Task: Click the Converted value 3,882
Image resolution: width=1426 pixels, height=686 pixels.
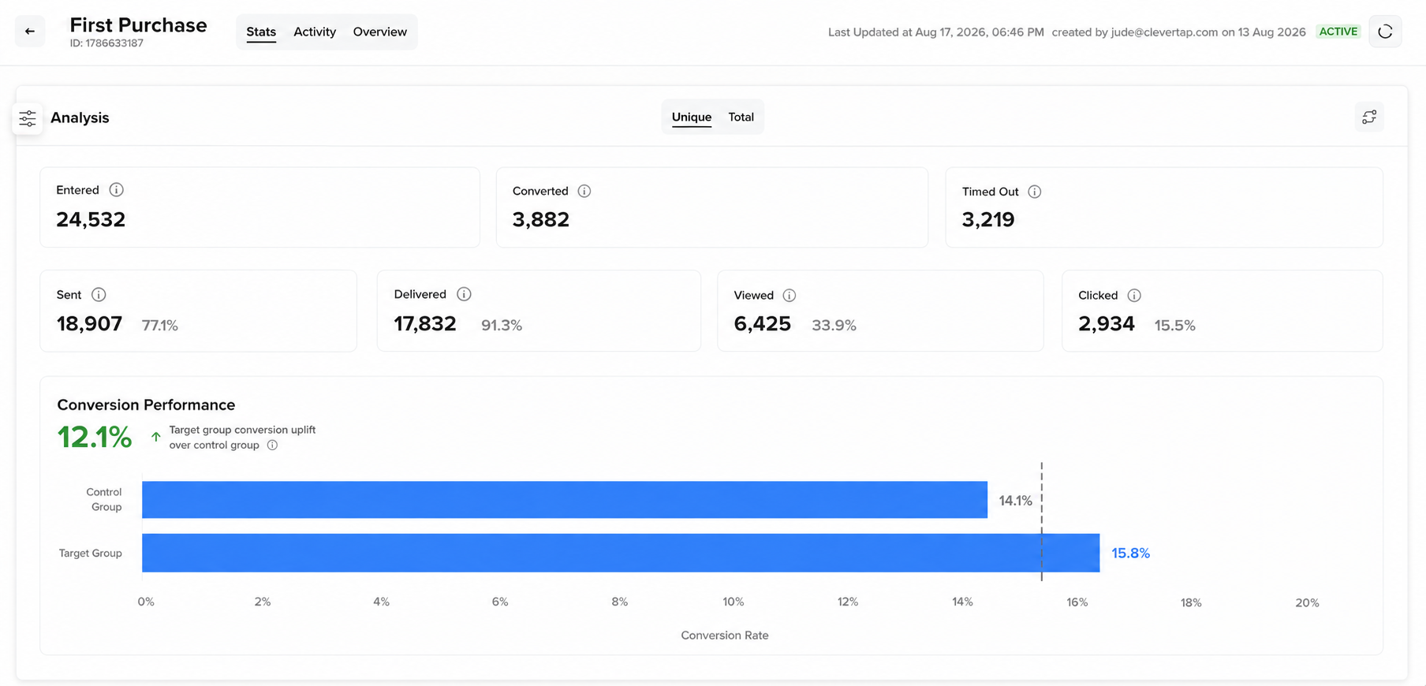Action: click(x=541, y=219)
